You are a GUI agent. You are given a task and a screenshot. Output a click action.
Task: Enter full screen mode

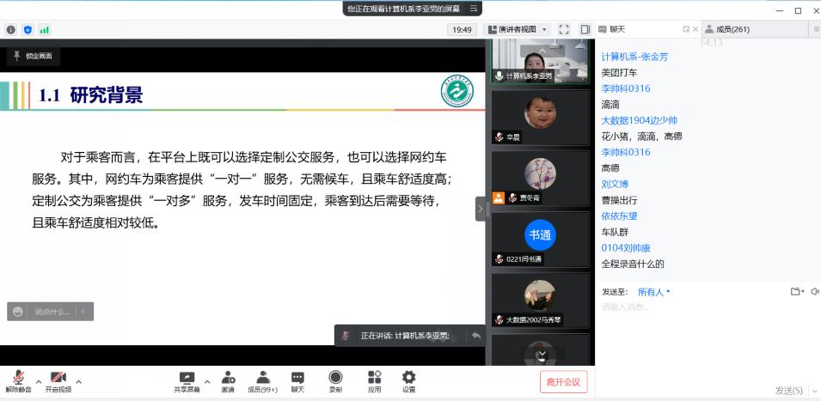(564, 29)
